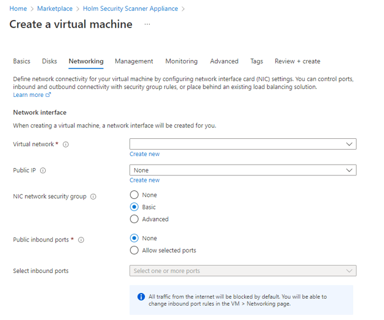Expand Select inbound ports dropdown
This screenshot has height=320, width=384.
point(242,271)
